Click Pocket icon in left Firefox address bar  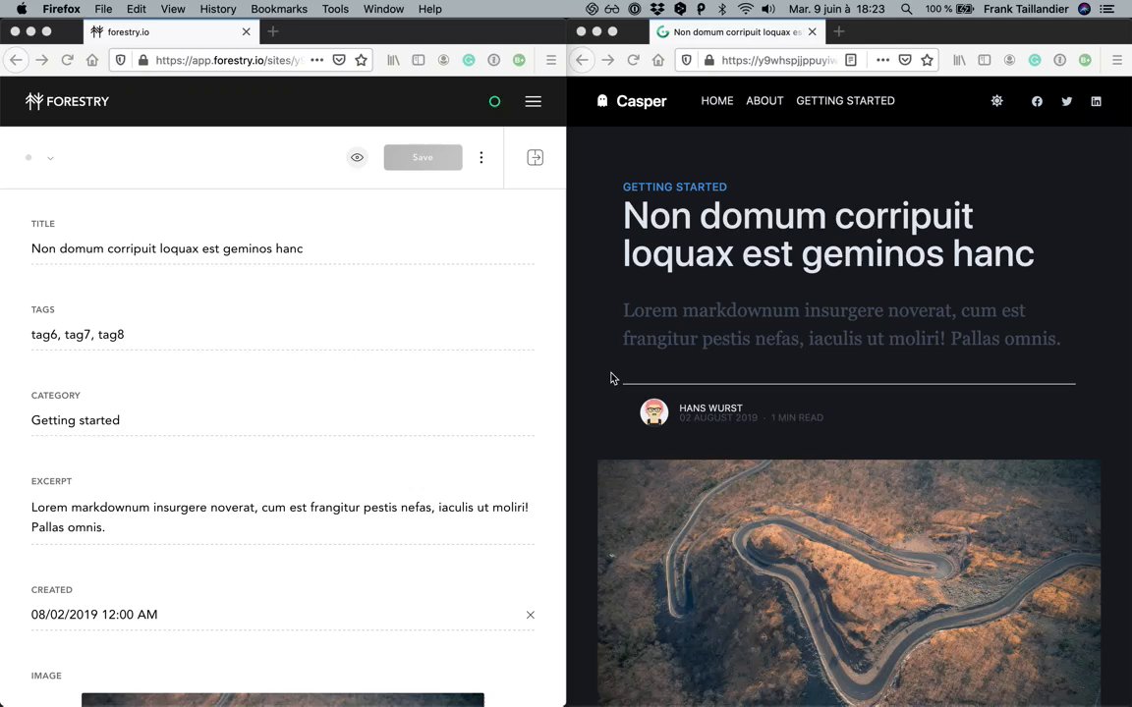[339, 60]
